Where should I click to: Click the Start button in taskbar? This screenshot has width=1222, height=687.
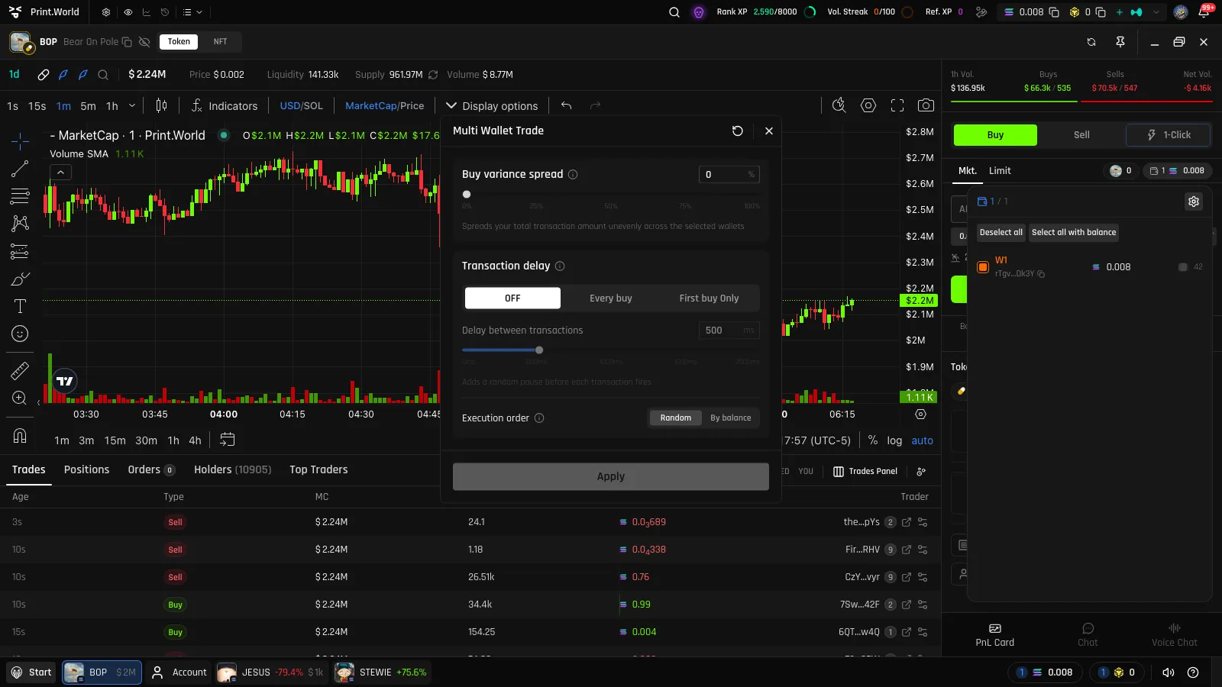31,672
